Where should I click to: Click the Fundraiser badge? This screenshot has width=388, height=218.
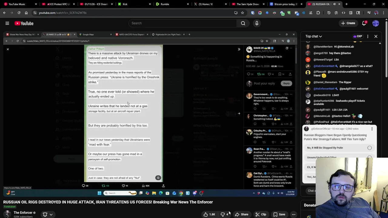(10, 207)
